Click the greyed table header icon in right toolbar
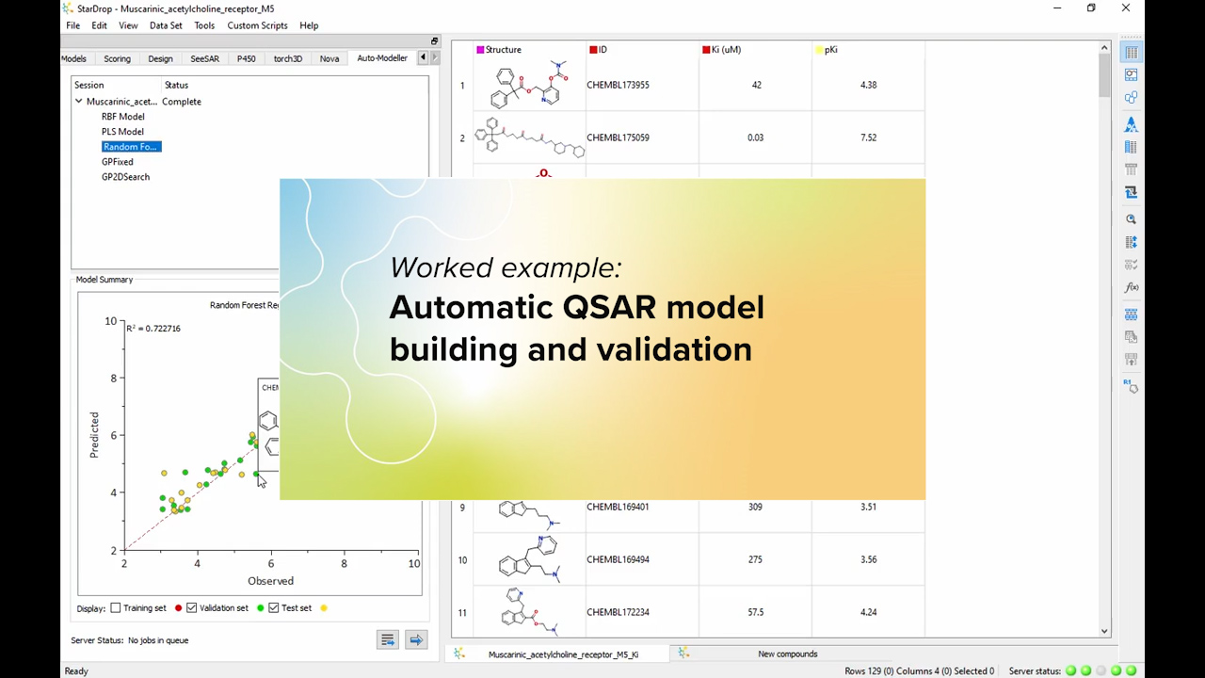1205x678 pixels. [1131, 169]
